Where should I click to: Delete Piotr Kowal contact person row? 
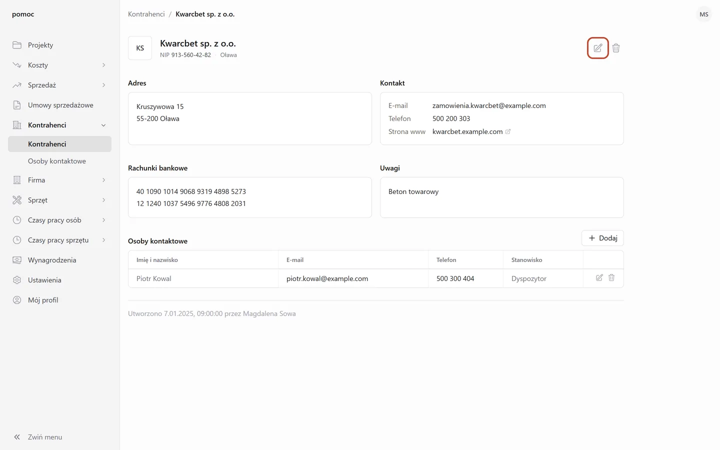(x=611, y=277)
